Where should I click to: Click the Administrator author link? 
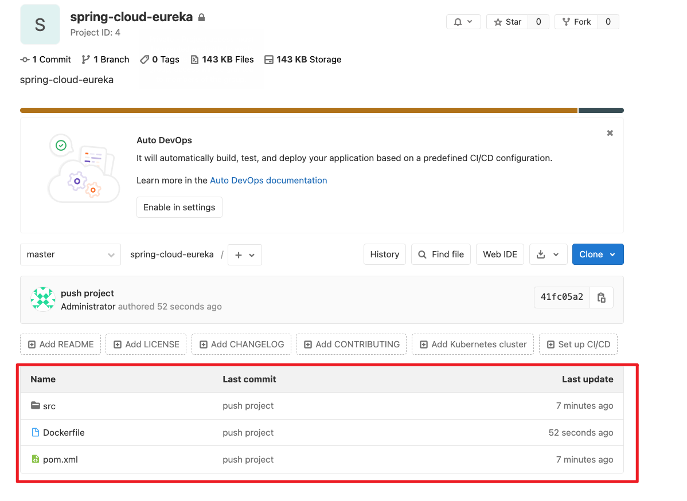(x=88, y=307)
